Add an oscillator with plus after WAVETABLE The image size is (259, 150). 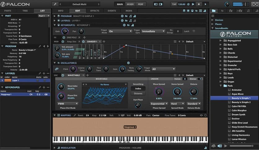pos(88,75)
